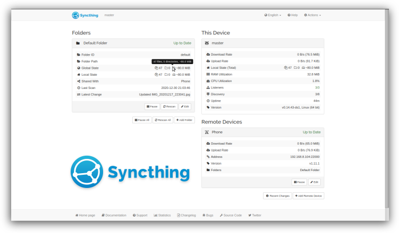Open the Home page footer link

[x=85, y=215]
